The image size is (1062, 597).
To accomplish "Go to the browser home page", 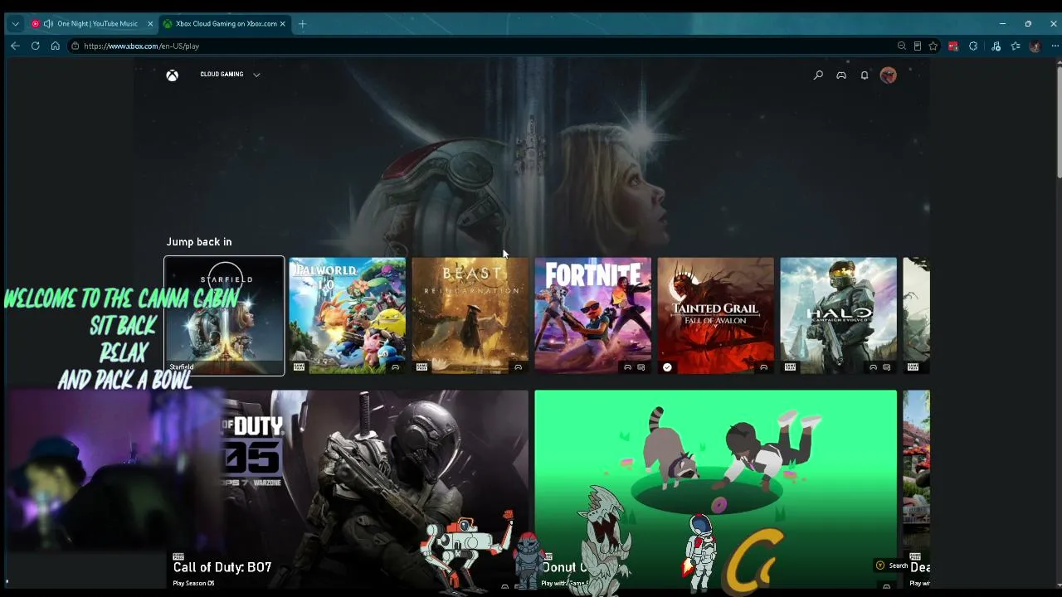I will pyautogui.click(x=55, y=46).
